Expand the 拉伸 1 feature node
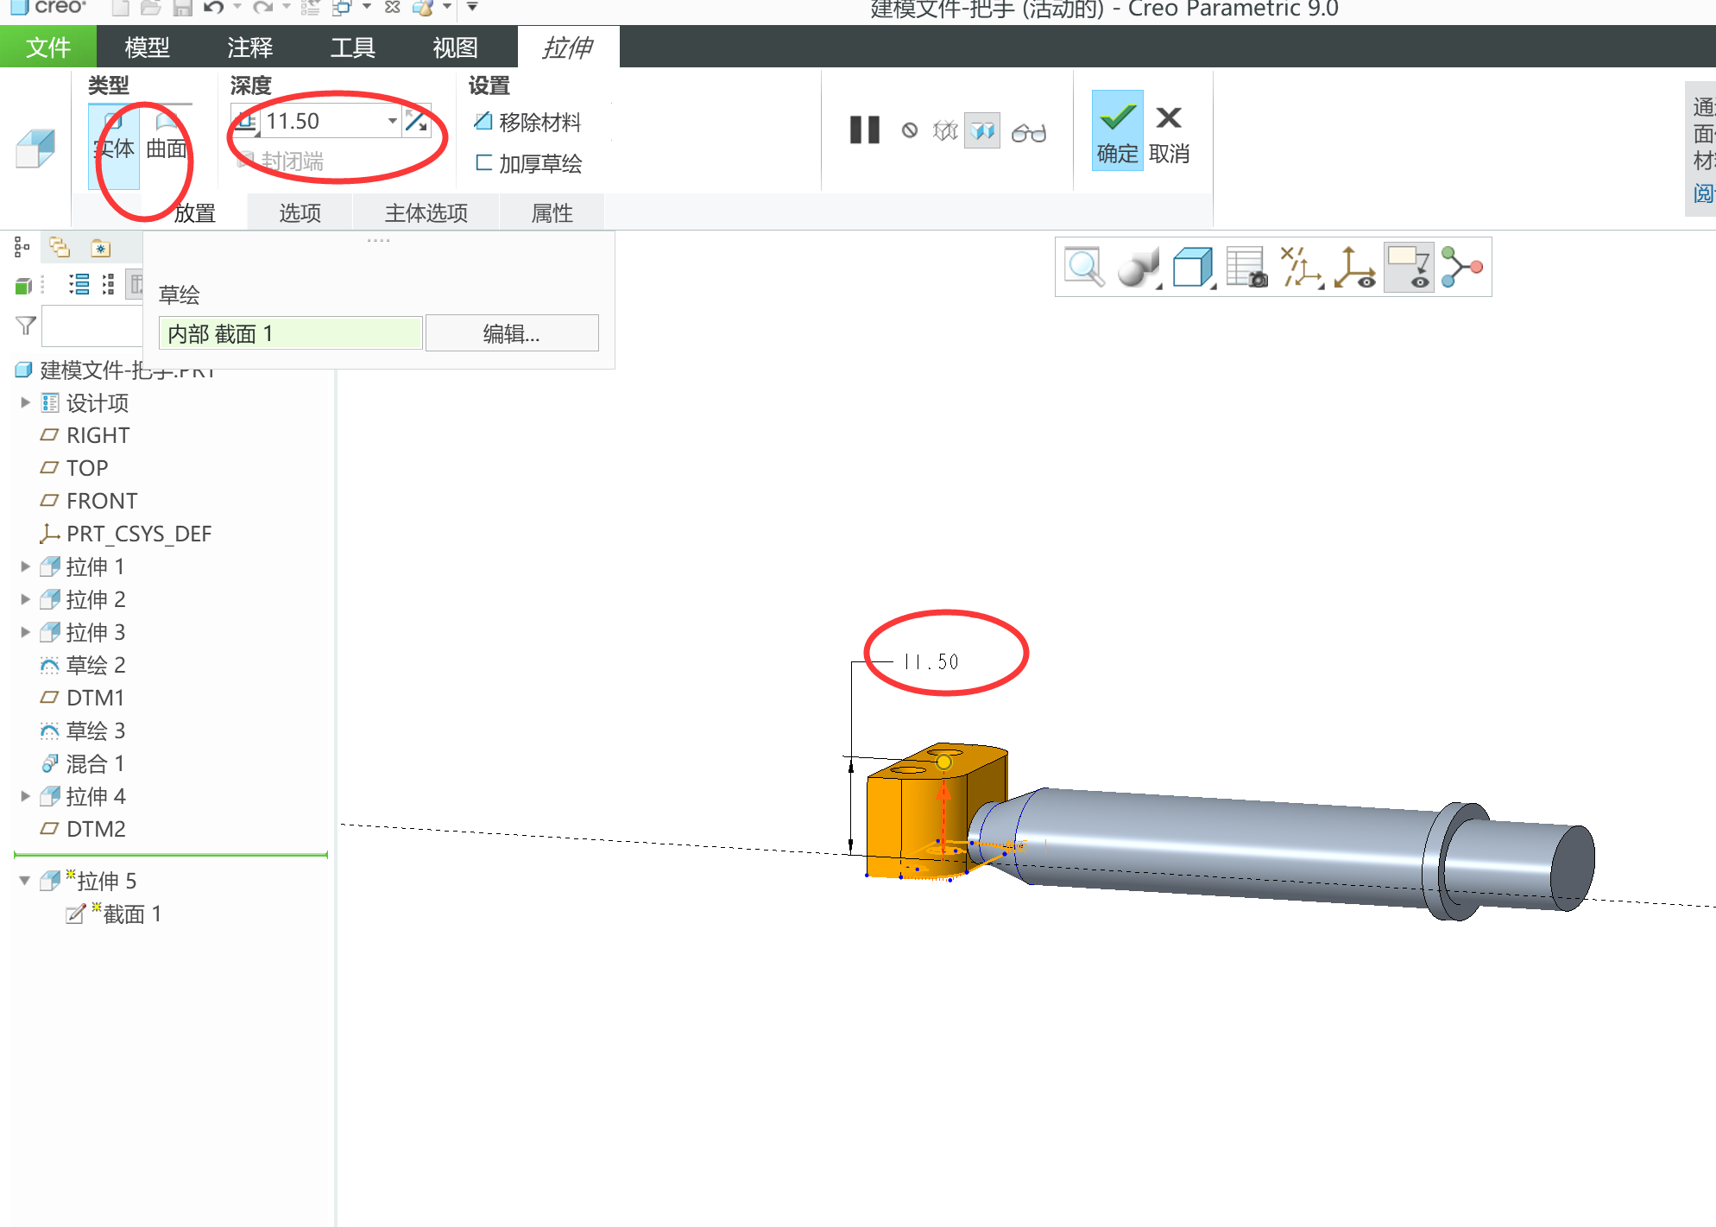 click(x=25, y=566)
